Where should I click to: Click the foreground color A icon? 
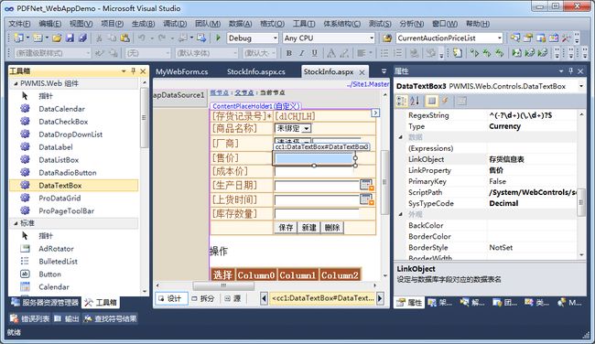pyautogui.click(x=330, y=53)
